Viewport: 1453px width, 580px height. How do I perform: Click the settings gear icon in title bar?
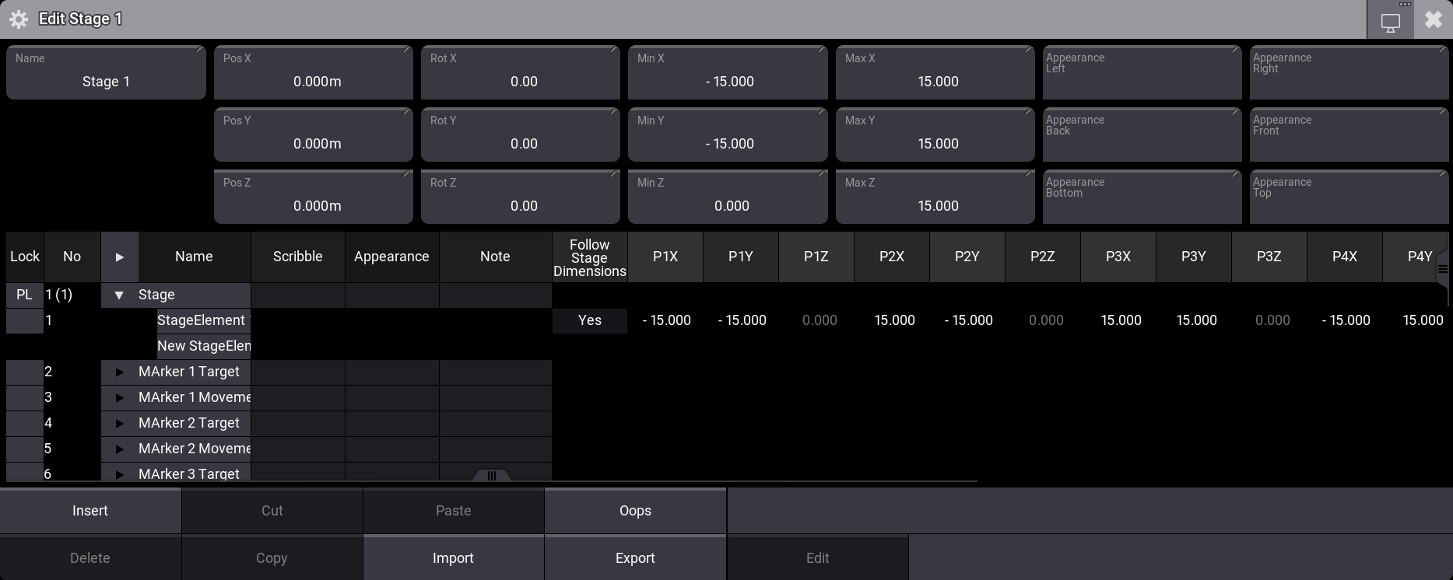[19, 19]
